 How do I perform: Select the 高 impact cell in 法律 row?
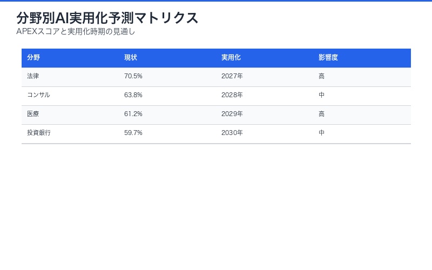click(x=322, y=77)
